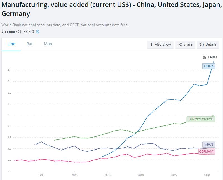Click the JAPAN series label
The image size is (223, 180).
pos(208,145)
